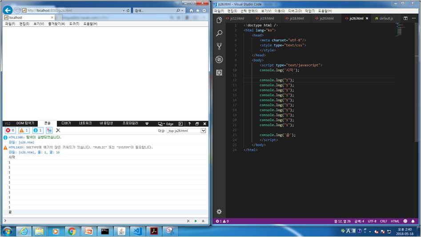Open VS Code notifications bell
This screenshot has height=237, width=421.
[x=413, y=221]
